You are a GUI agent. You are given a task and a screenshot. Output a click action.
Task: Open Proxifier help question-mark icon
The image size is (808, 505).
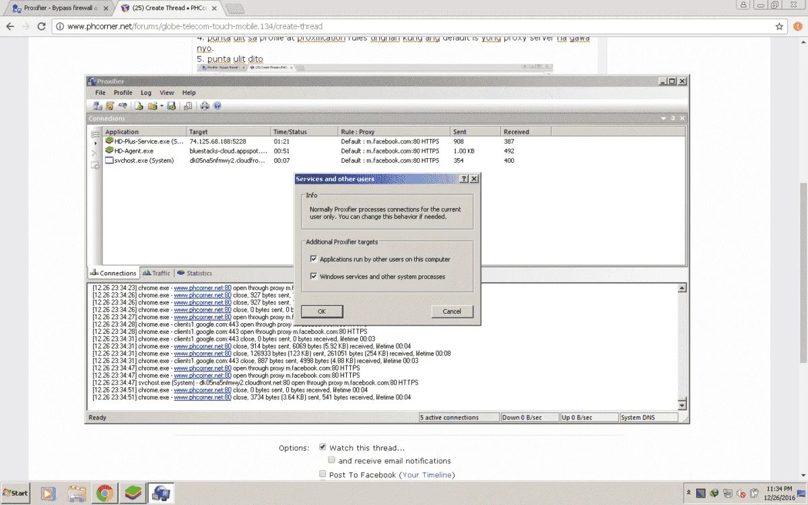(x=217, y=106)
